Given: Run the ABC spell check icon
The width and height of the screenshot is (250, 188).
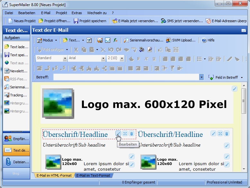Looking at the screenshot, I should [x=134, y=50].
